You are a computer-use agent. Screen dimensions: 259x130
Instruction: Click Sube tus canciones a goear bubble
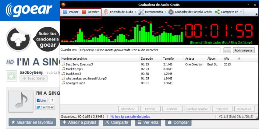[48, 39]
